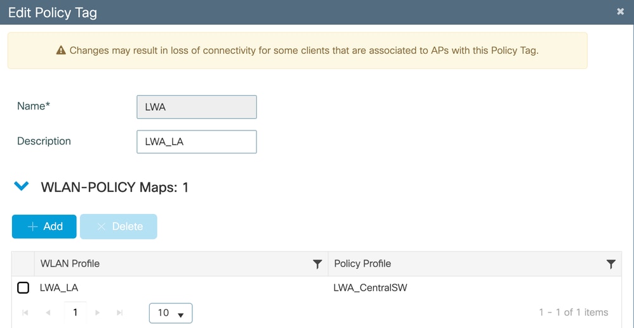Viewport: 634px width, 328px height.
Task: Click page number 1
Action: (76, 312)
